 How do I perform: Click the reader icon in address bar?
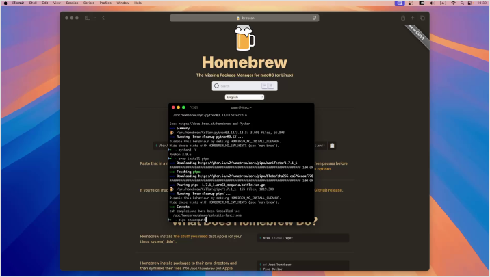click(314, 18)
